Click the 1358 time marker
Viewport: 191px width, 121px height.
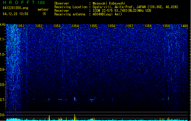148,26
